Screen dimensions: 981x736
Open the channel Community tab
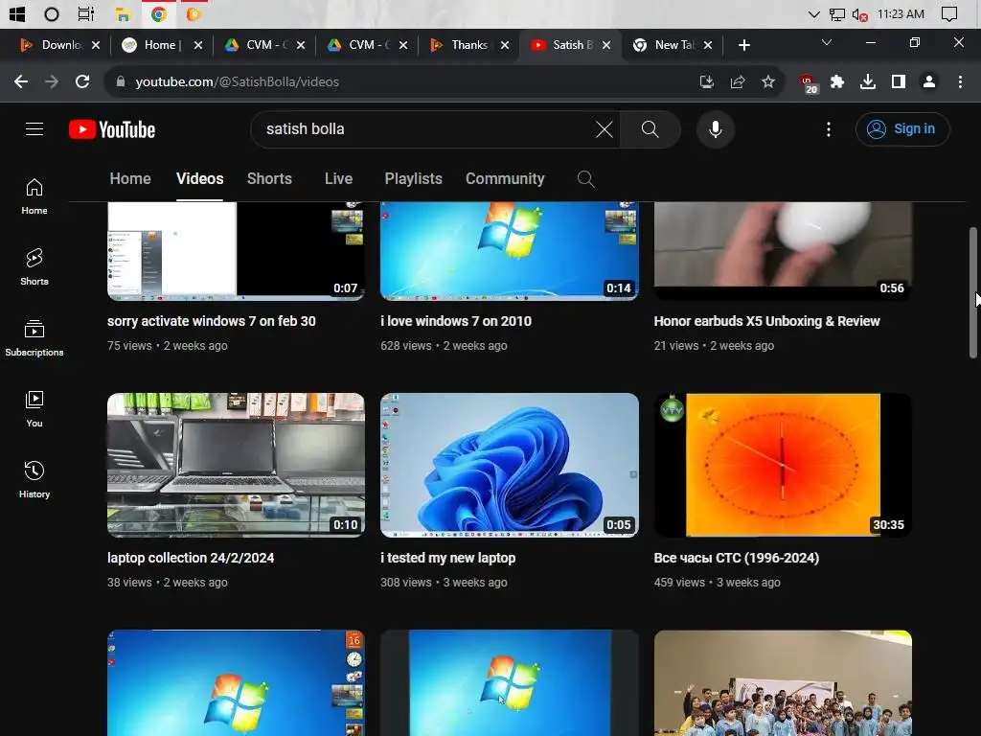pos(505,179)
